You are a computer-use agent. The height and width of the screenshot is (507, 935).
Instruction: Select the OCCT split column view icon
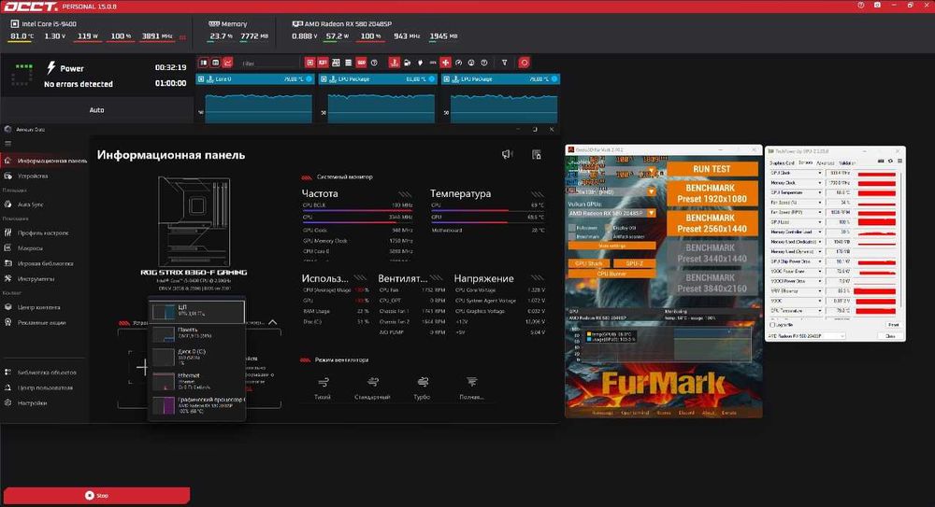[x=203, y=63]
